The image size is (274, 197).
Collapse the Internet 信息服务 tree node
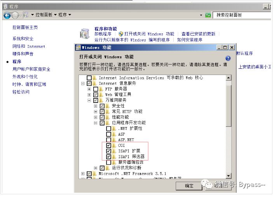(x=83, y=84)
